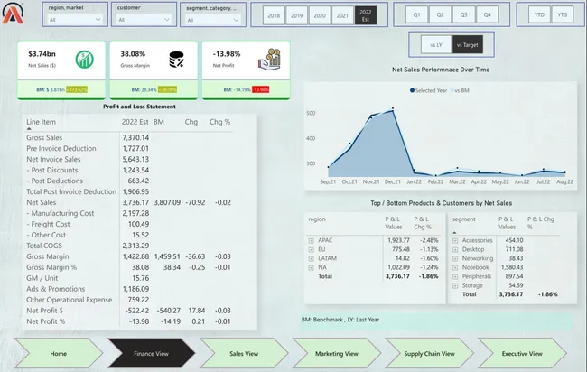The image size is (587, 372).
Task: Click the APAC P&L value 1,923.77
Action: pyautogui.click(x=398, y=240)
